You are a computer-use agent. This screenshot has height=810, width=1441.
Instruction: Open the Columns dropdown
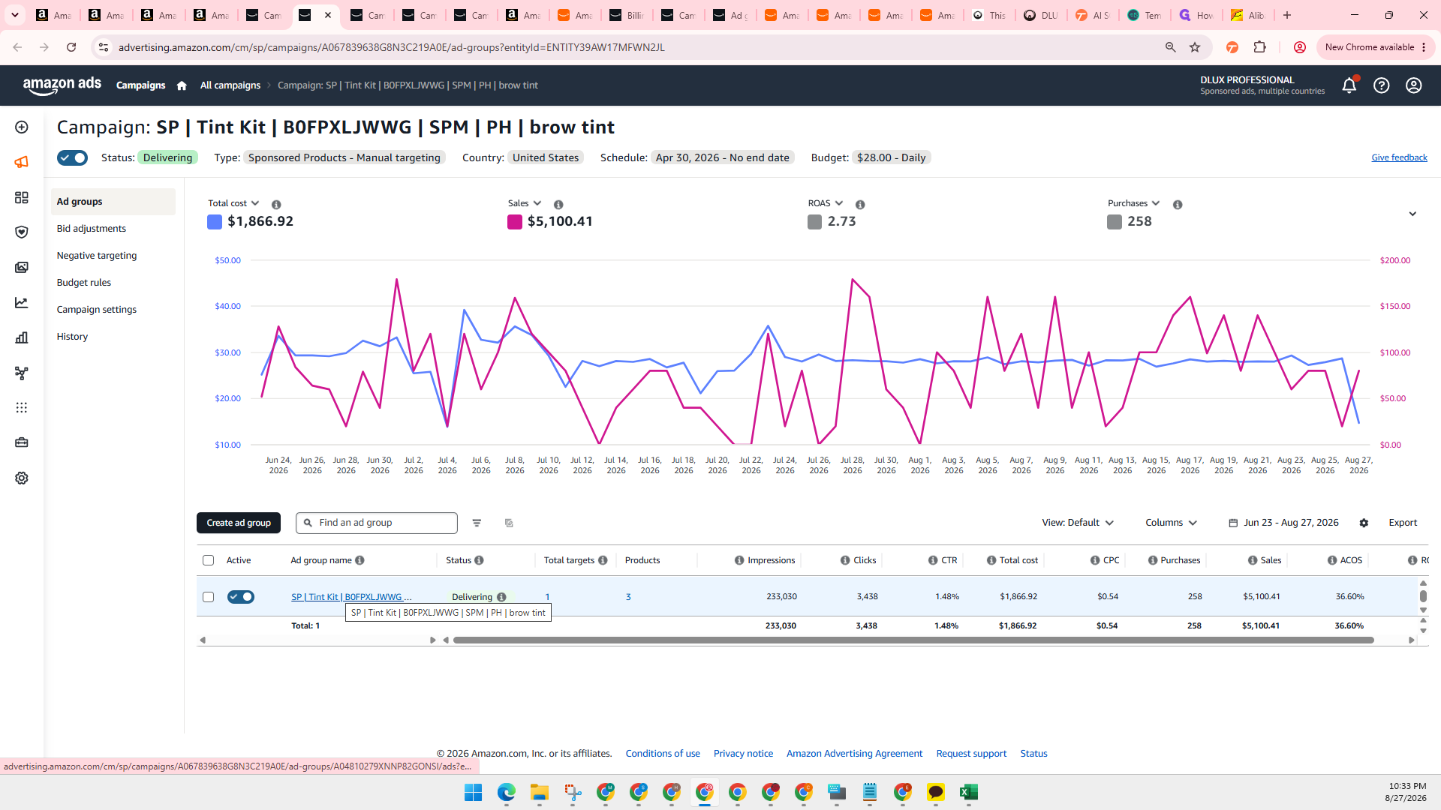(1171, 523)
